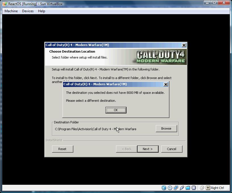
Task: Click the Reset button
Action: (x=63, y=149)
